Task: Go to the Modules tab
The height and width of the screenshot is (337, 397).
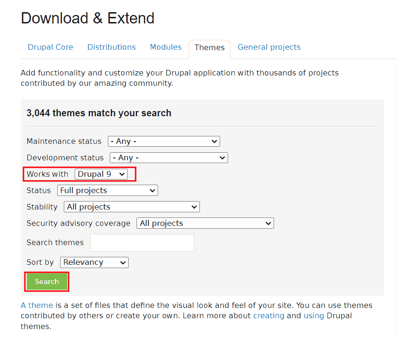Action: (x=166, y=47)
